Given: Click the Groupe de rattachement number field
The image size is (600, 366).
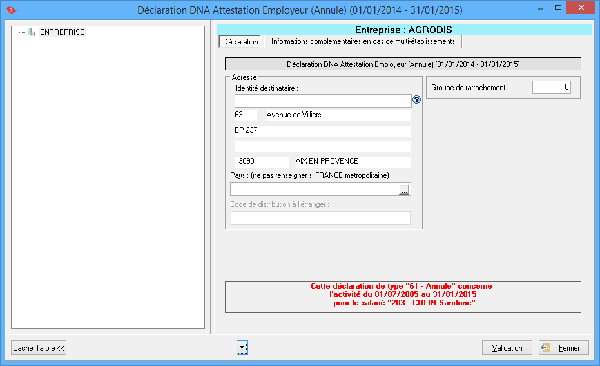Looking at the screenshot, I should pyautogui.click(x=551, y=88).
